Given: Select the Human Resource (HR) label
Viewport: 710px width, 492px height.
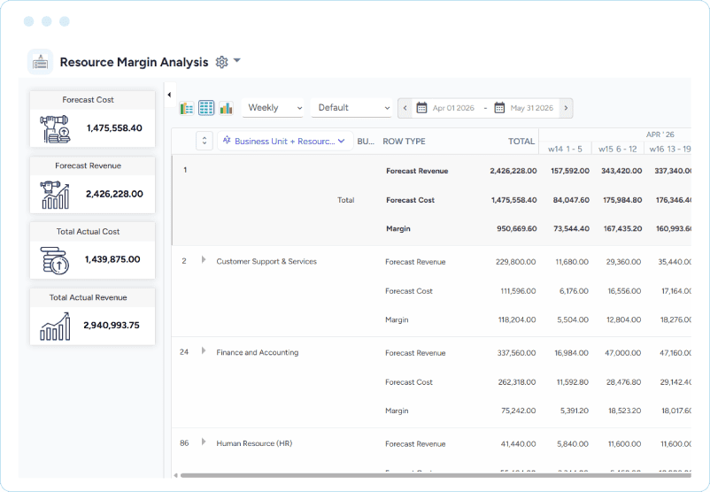Looking at the screenshot, I should (254, 443).
